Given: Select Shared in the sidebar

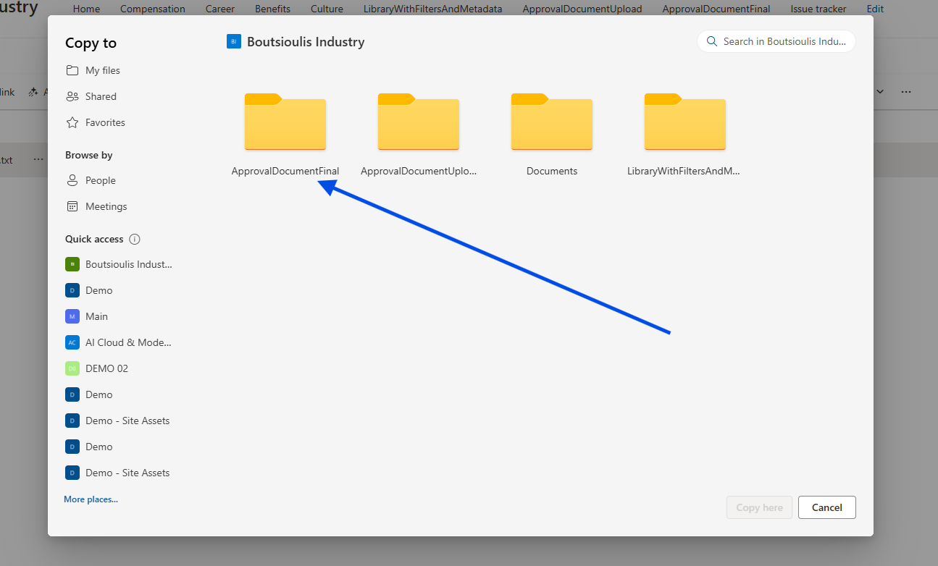Looking at the screenshot, I should point(100,96).
